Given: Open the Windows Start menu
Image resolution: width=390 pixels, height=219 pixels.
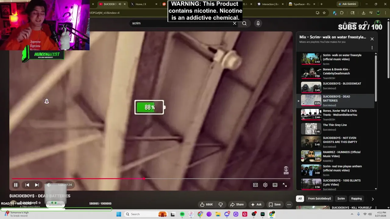Looking at the screenshot, I should pos(119,214).
